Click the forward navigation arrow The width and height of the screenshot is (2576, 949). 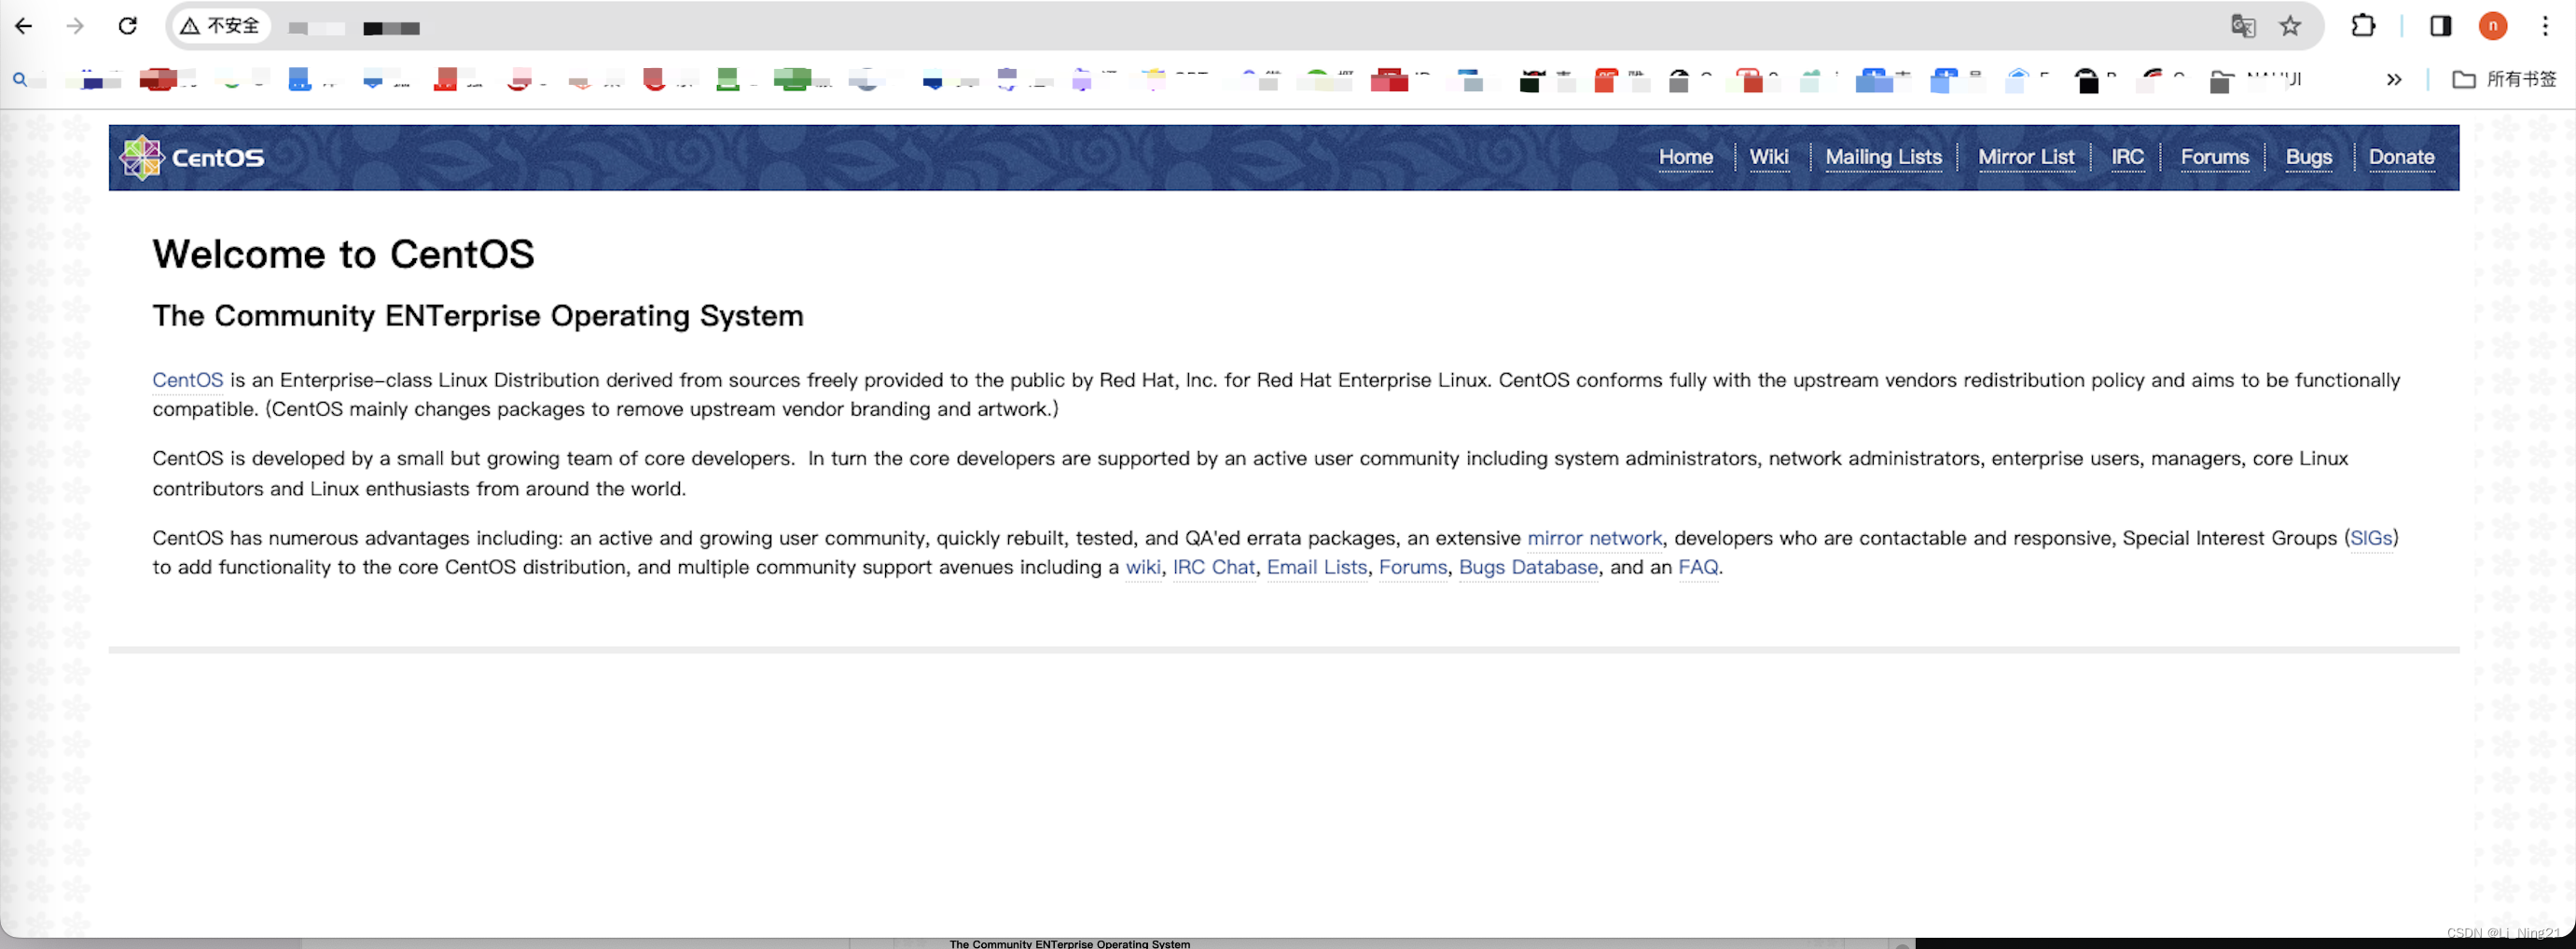[x=75, y=26]
